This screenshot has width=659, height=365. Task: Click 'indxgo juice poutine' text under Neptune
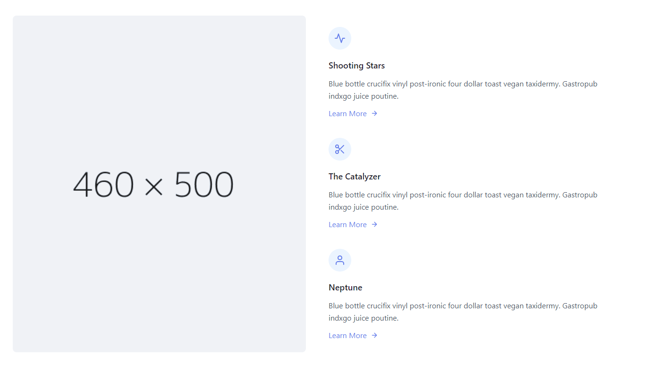[x=364, y=318]
